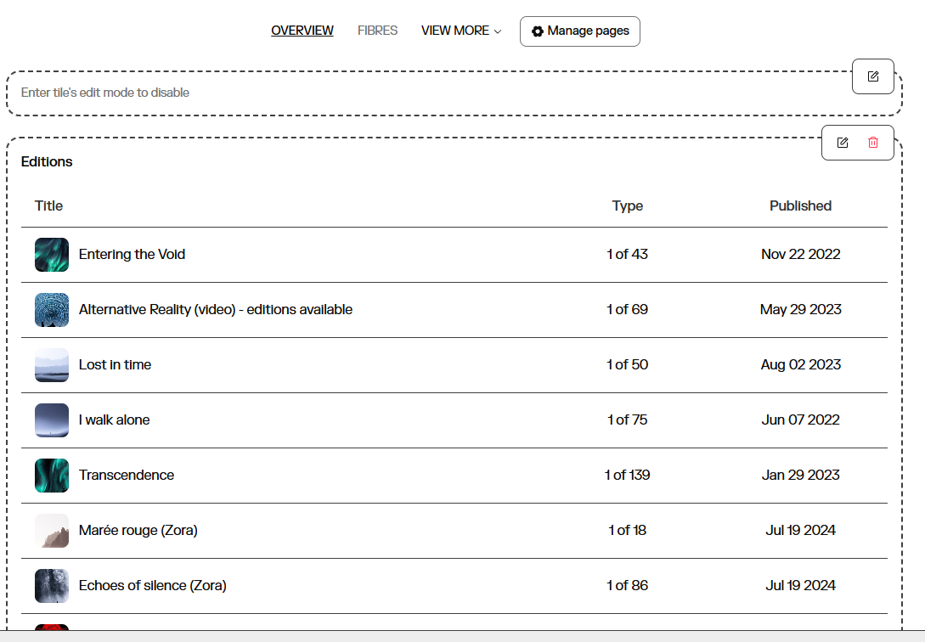Viewport: 925px width, 642px height.
Task: Open the Transcendence thumbnail image
Action: 52,476
